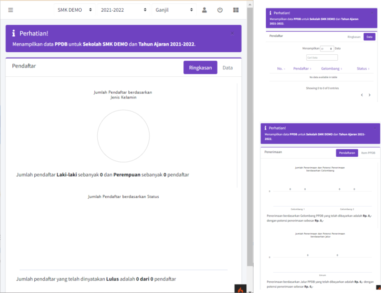Open the Ganjil semester dropdown
This screenshot has height=293, width=381.
(174, 10)
